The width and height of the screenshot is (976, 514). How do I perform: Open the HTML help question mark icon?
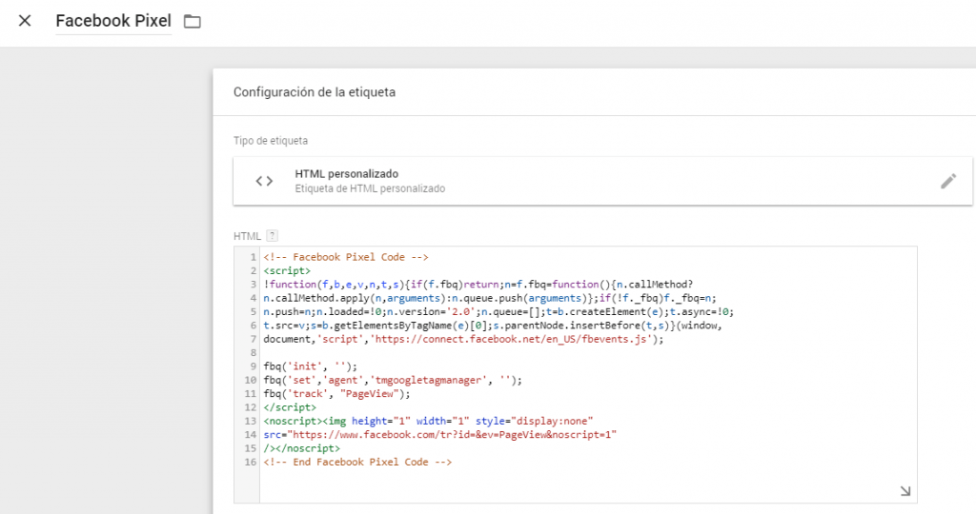pos(272,235)
